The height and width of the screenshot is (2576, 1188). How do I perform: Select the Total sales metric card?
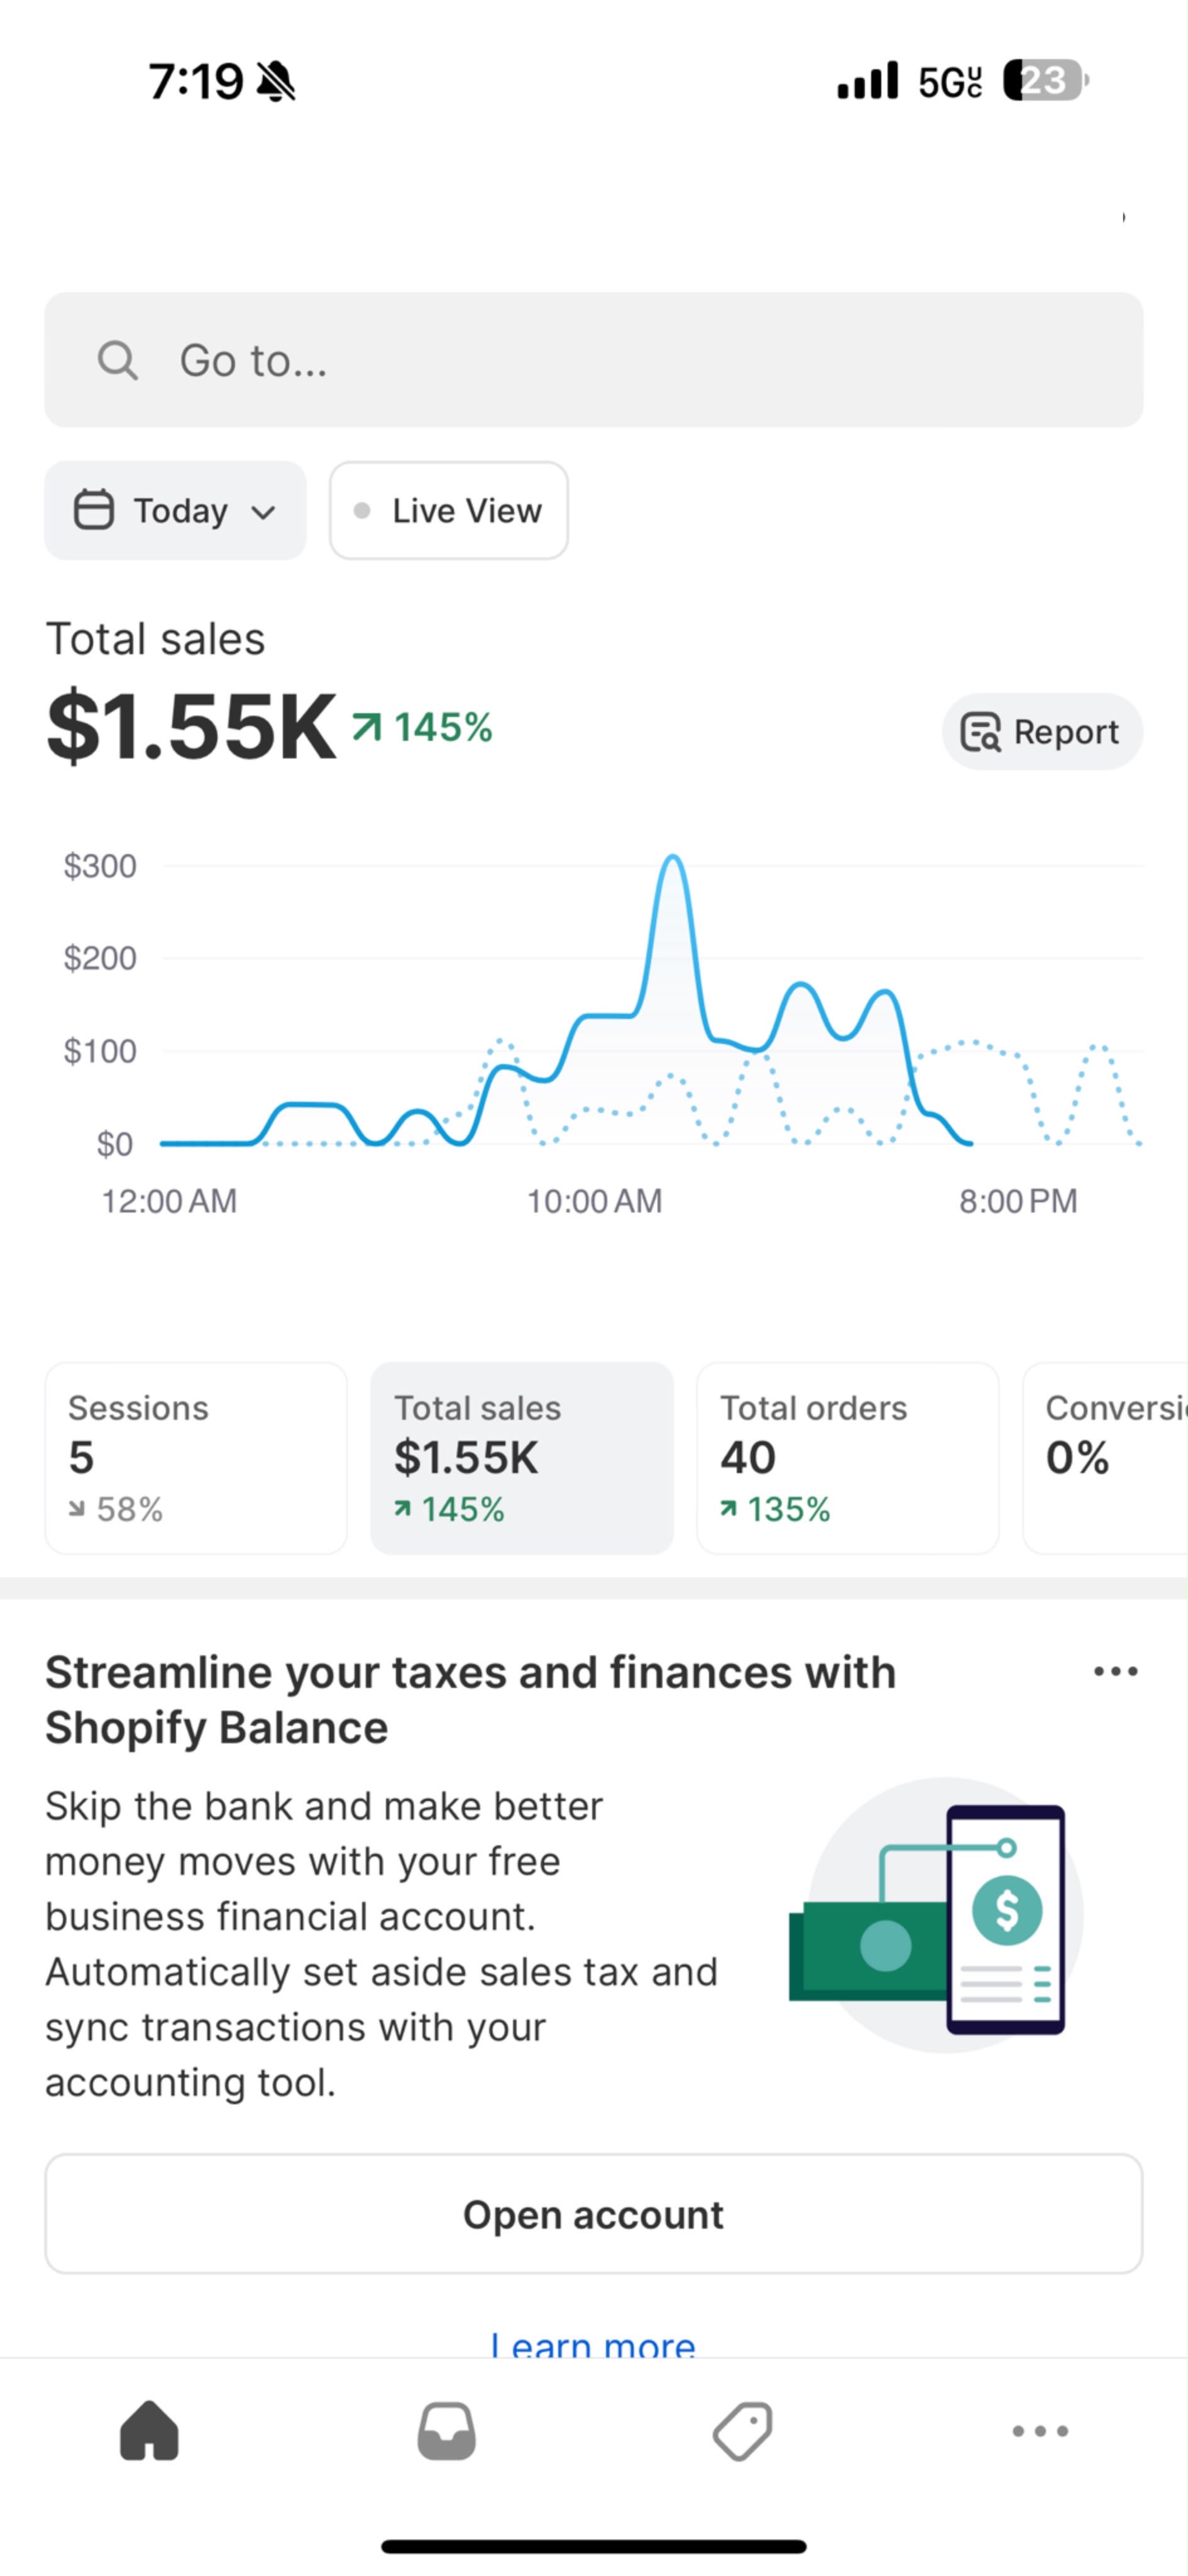[x=522, y=1458]
